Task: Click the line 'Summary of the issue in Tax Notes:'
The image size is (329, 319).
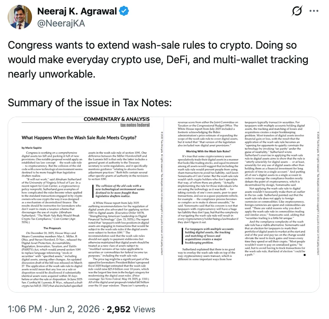Action: click(x=90, y=103)
